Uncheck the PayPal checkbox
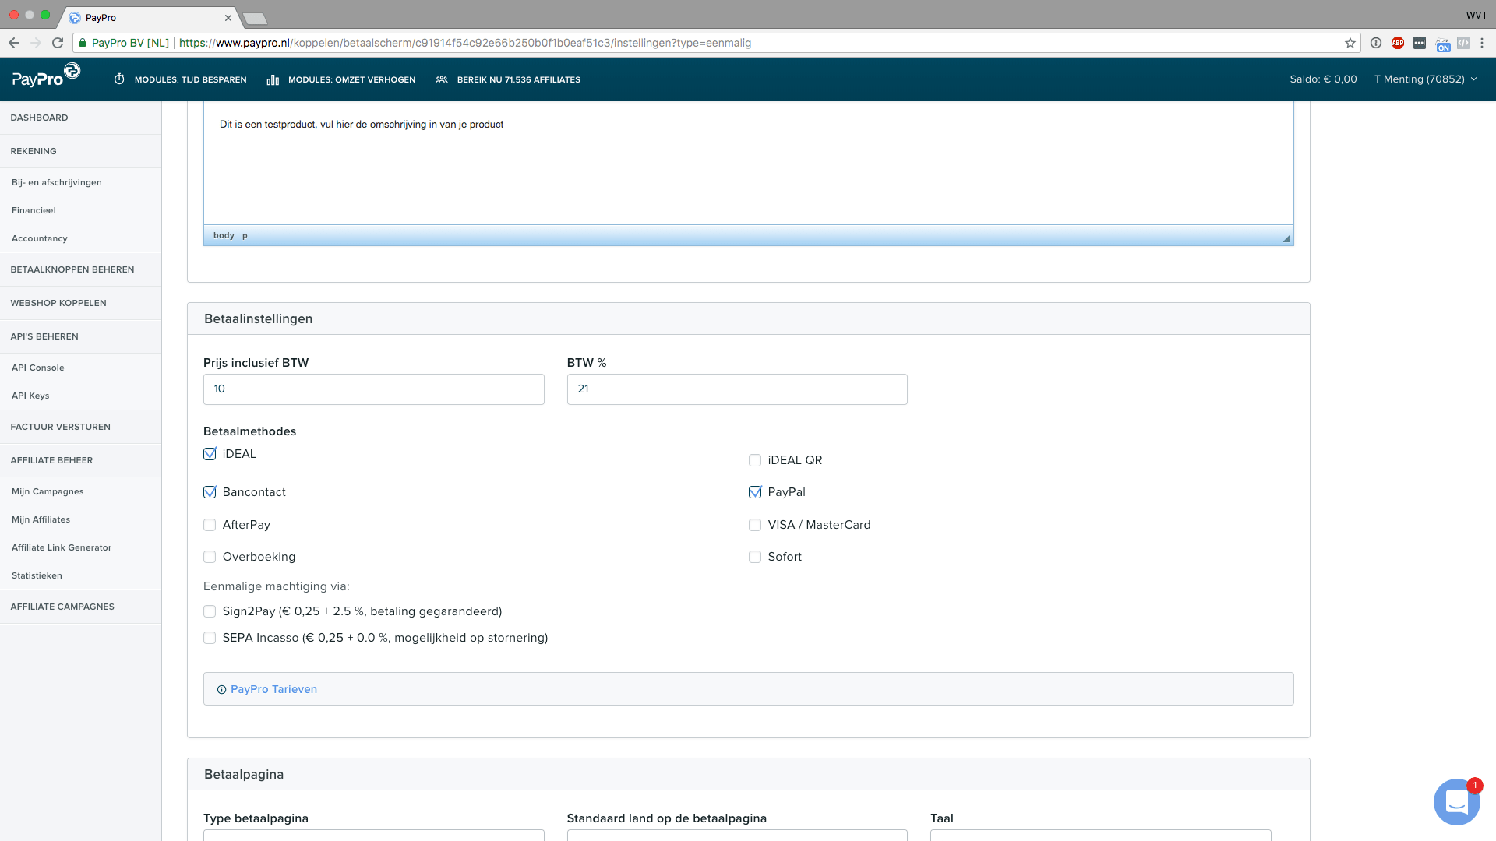The height and width of the screenshot is (841, 1496). pyautogui.click(x=755, y=492)
